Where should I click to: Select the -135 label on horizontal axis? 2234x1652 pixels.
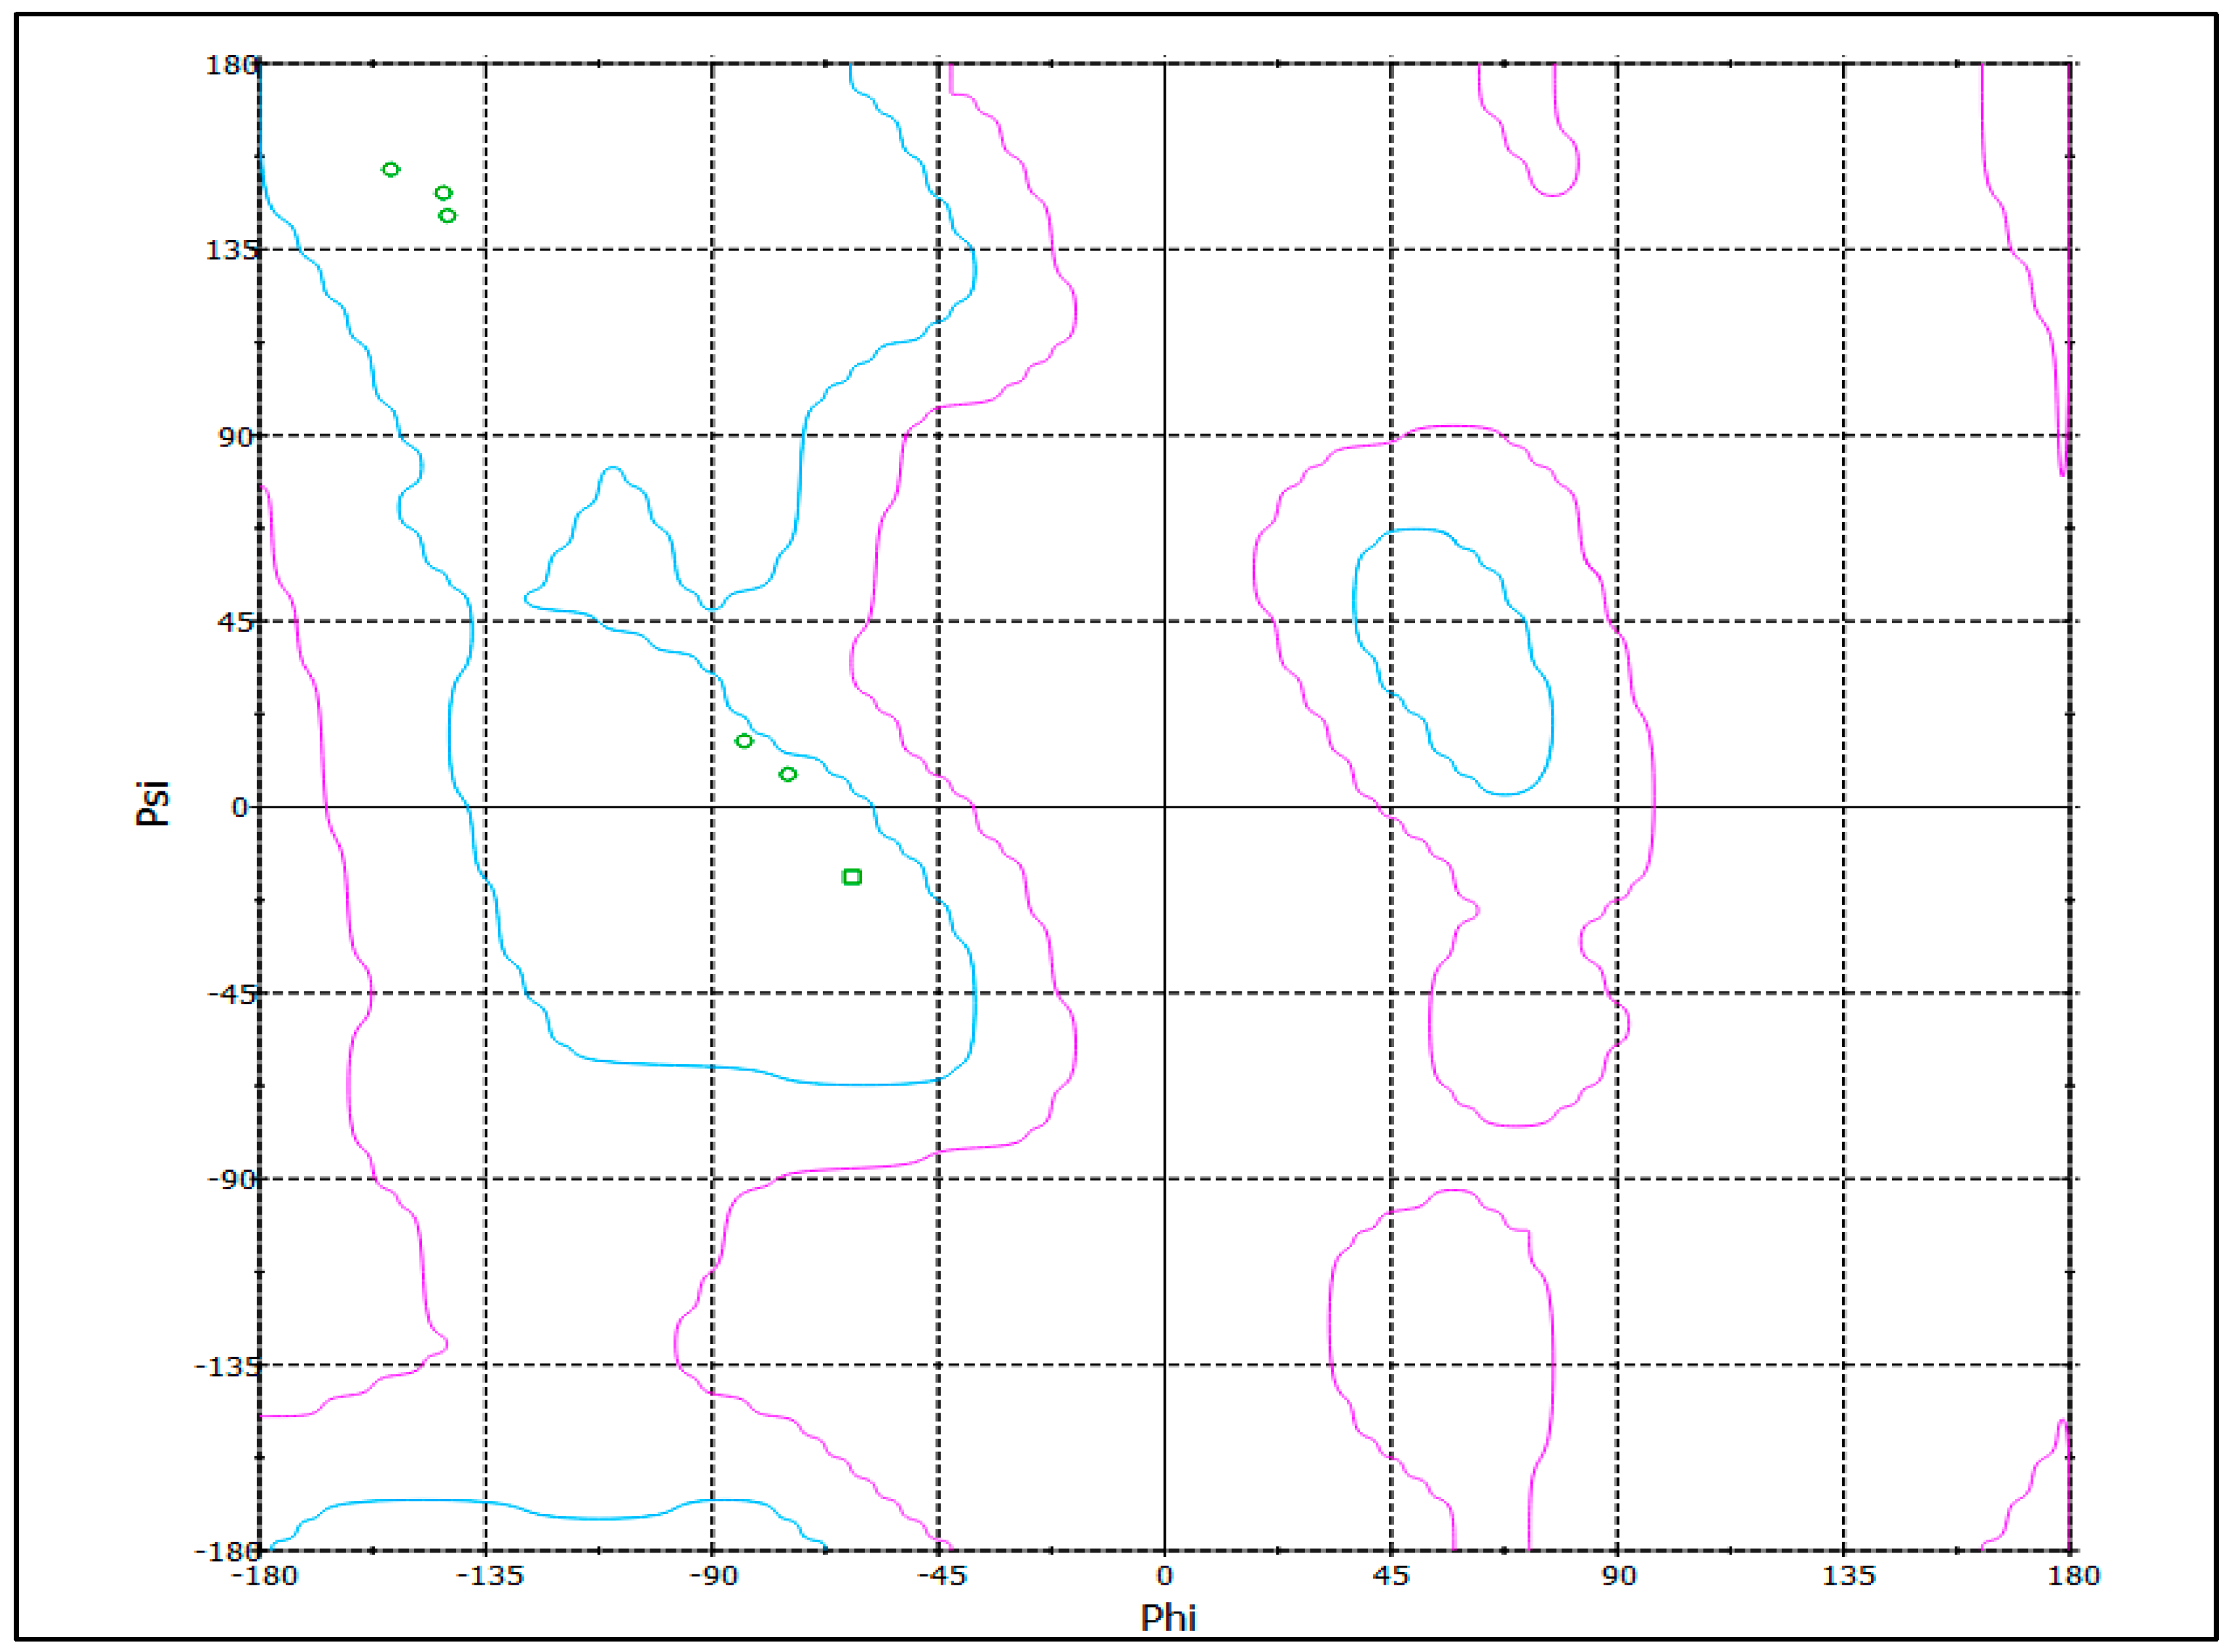click(490, 1577)
